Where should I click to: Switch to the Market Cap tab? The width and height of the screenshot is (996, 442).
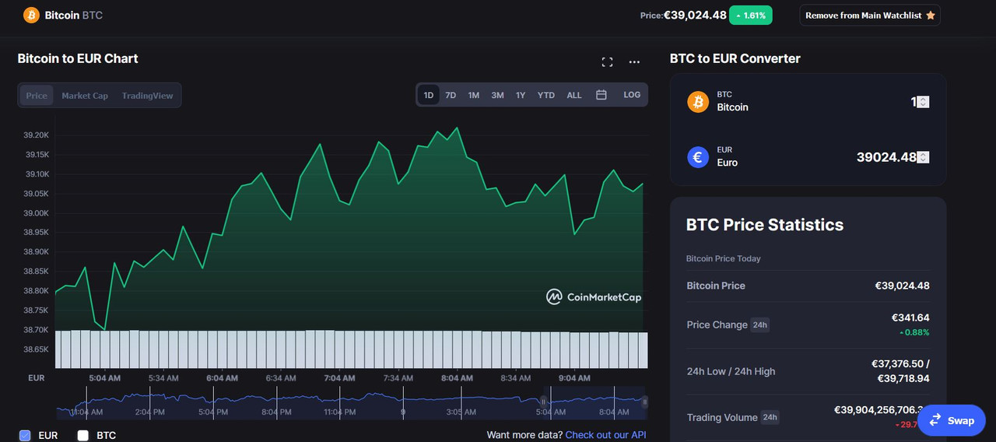click(85, 96)
